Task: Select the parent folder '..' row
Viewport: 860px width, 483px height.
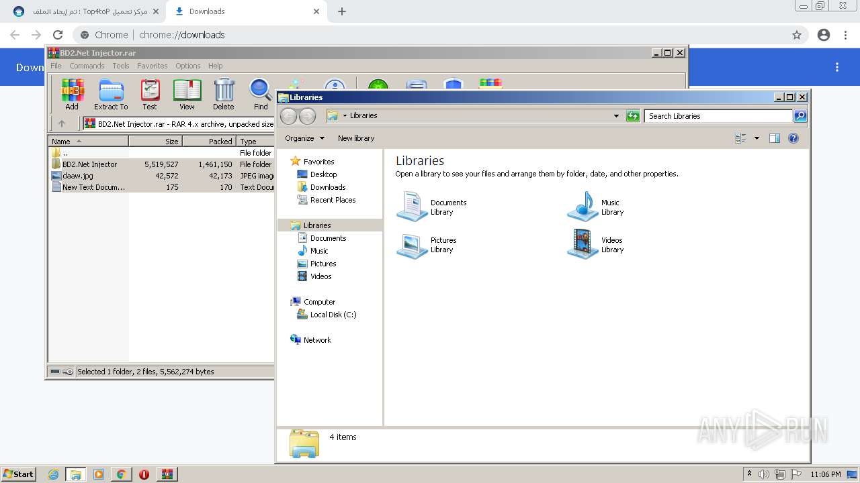Action: tap(161, 153)
